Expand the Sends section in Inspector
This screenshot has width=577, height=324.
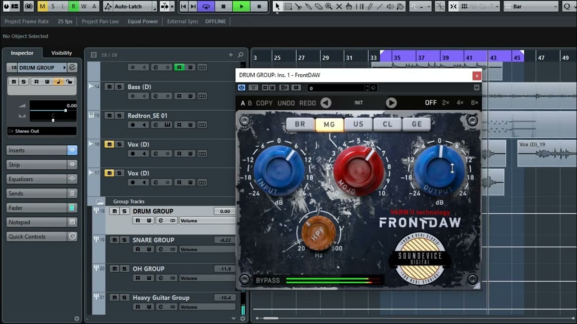point(41,193)
